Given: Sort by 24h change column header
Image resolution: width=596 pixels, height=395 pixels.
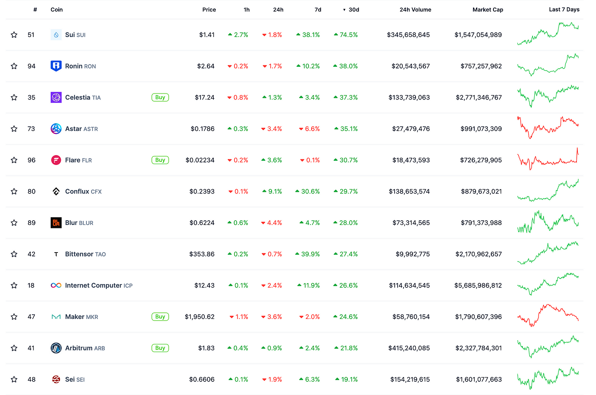Looking at the screenshot, I should (278, 9).
